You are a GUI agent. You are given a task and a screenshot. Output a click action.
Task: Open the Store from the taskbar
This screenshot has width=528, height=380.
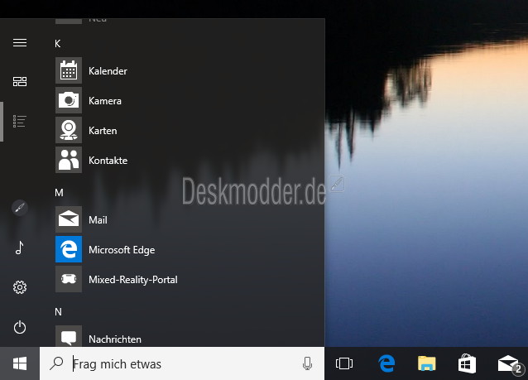(x=467, y=363)
